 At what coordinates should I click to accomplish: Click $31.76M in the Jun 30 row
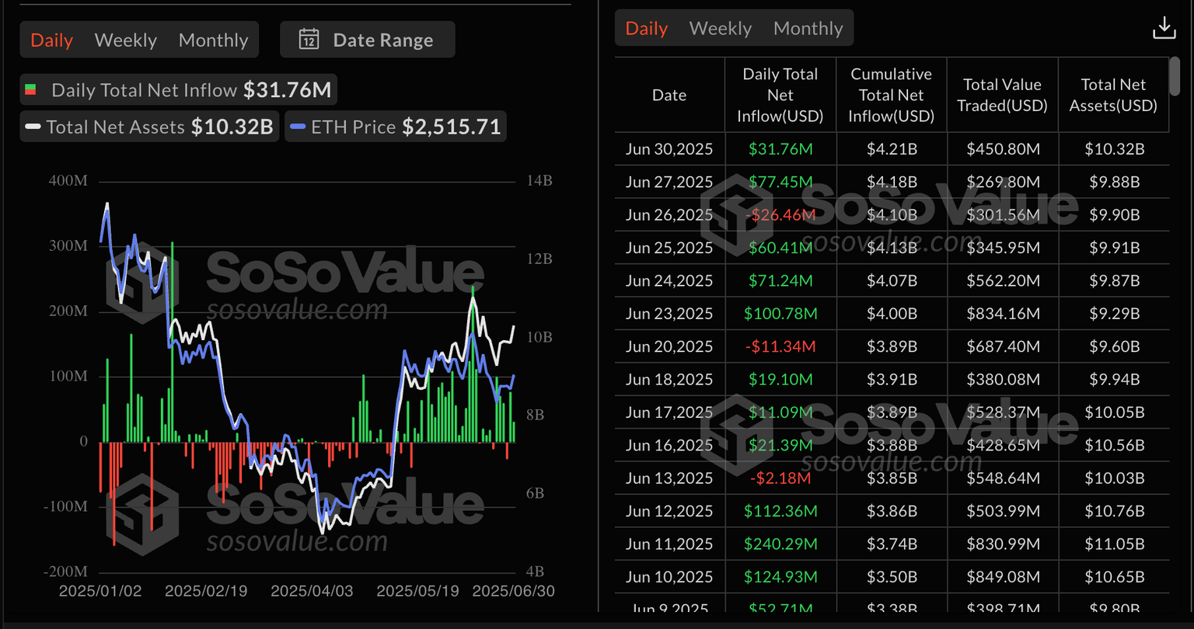780,149
